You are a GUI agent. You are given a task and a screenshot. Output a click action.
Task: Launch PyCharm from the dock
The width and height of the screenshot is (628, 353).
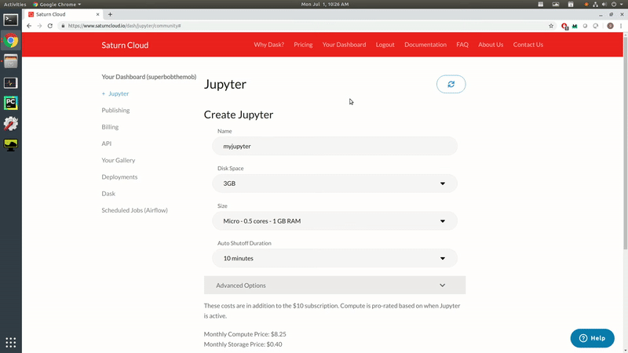coord(11,103)
